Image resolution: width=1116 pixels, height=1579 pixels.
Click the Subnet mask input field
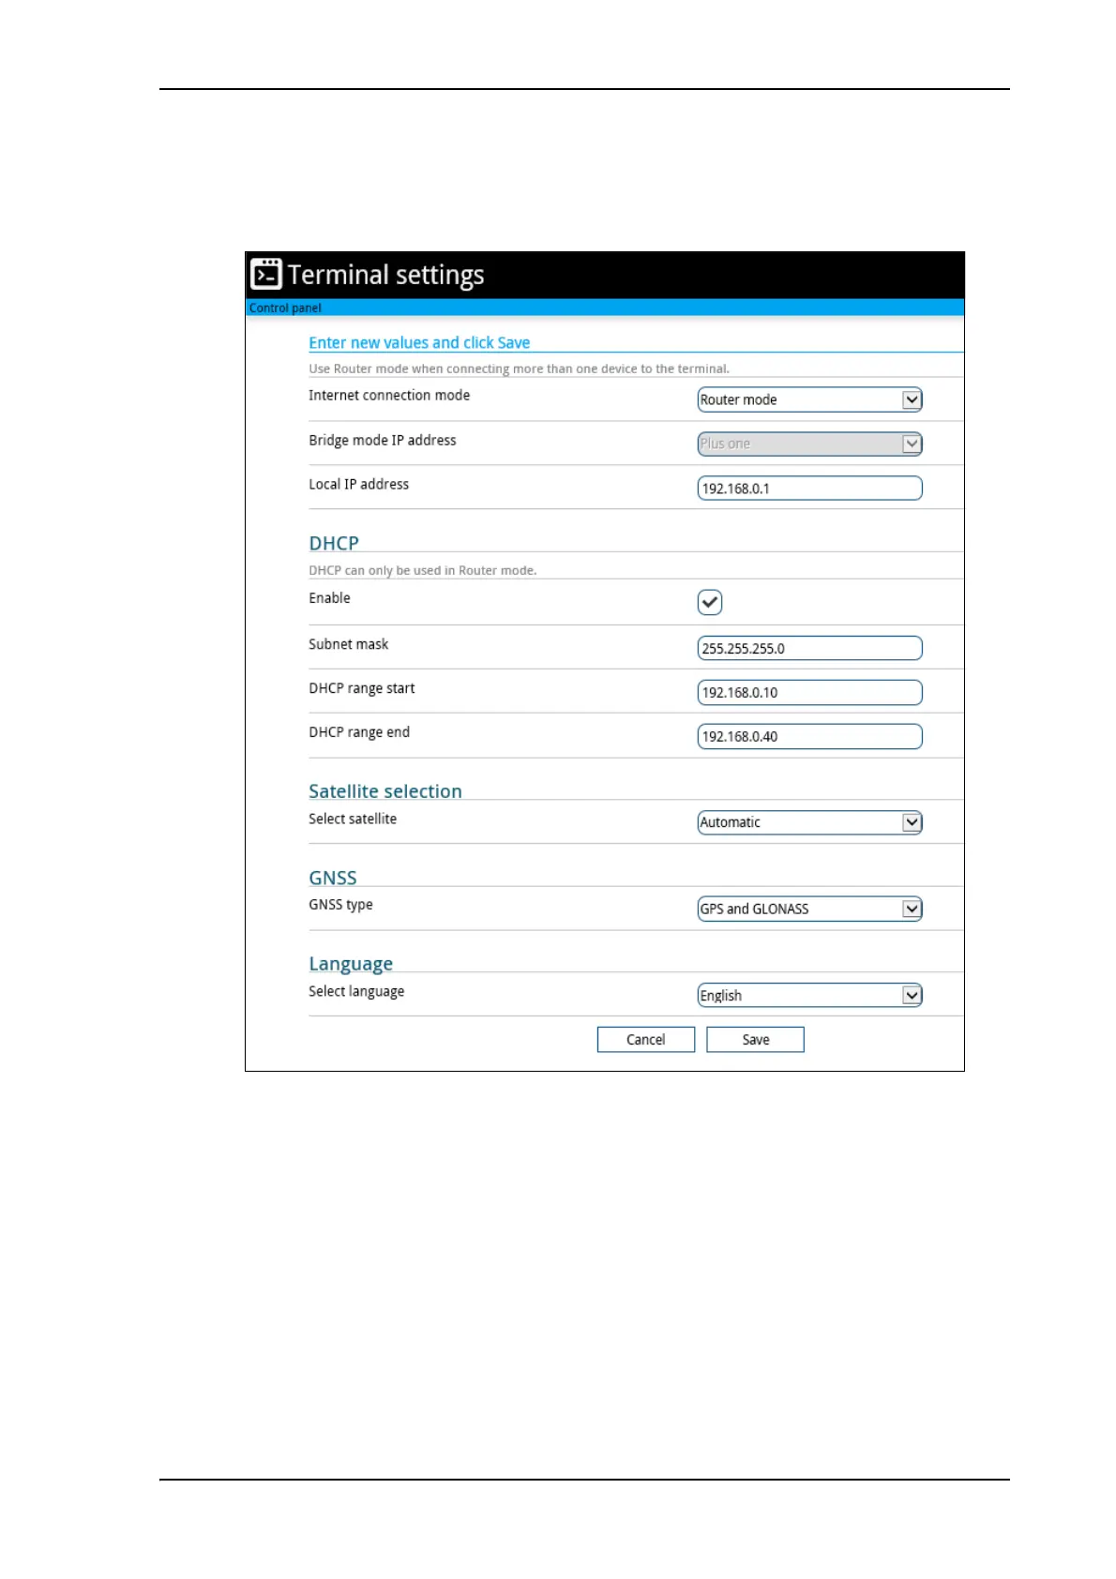pyautogui.click(x=809, y=648)
